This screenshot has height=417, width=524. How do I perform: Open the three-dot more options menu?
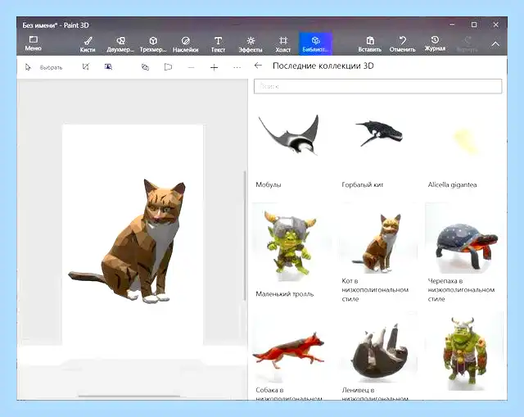237,67
